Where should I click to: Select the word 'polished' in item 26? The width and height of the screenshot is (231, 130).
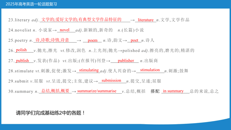(131, 50)
